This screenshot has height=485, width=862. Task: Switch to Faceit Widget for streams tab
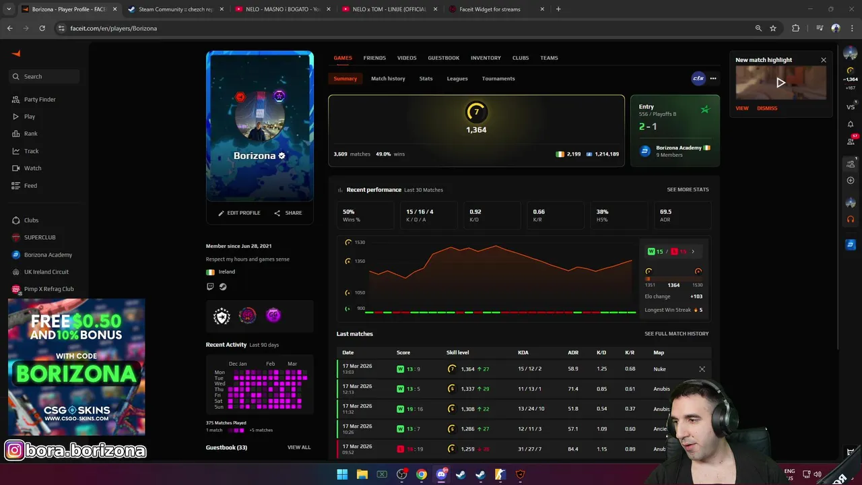[496, 9]
